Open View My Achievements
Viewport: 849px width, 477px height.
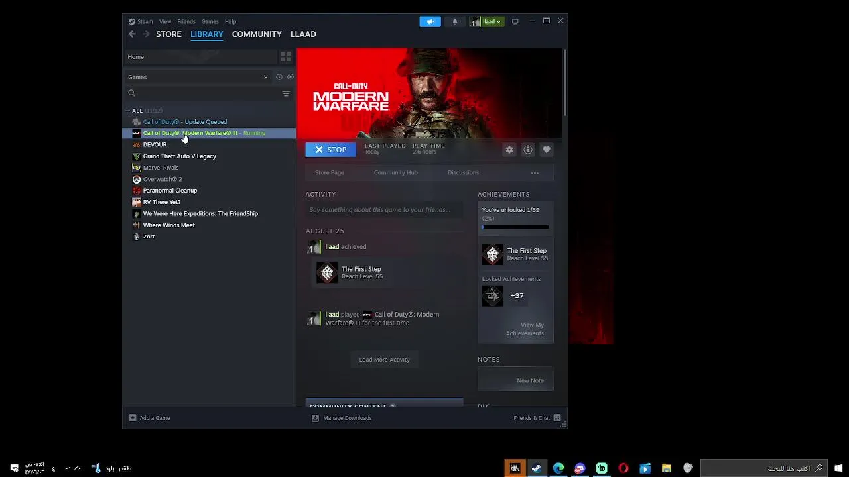tap(525, 329)
